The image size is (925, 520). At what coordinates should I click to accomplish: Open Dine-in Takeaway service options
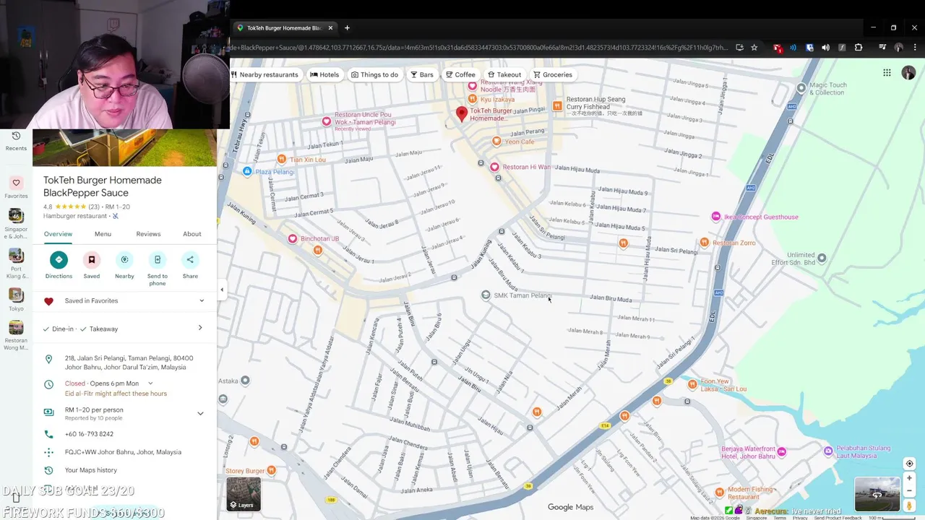tap(124, 329)
